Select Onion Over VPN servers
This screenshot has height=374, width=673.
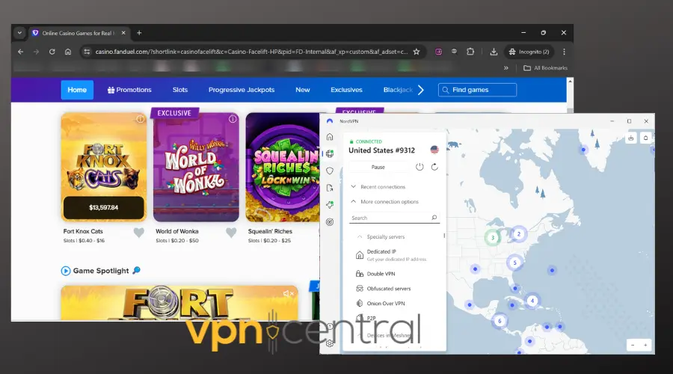click(x=381, y=303)
